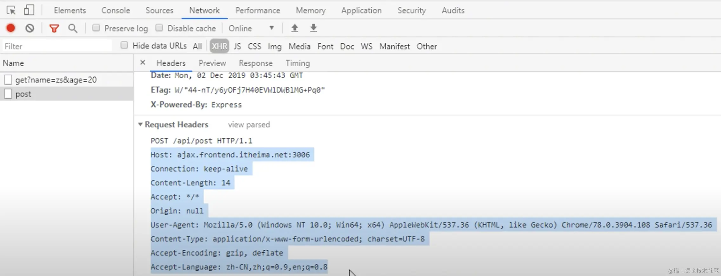The width and height of the screenshot is (721, 276).
Task: Filter requests by Manifest
Action: coord(395,46)
